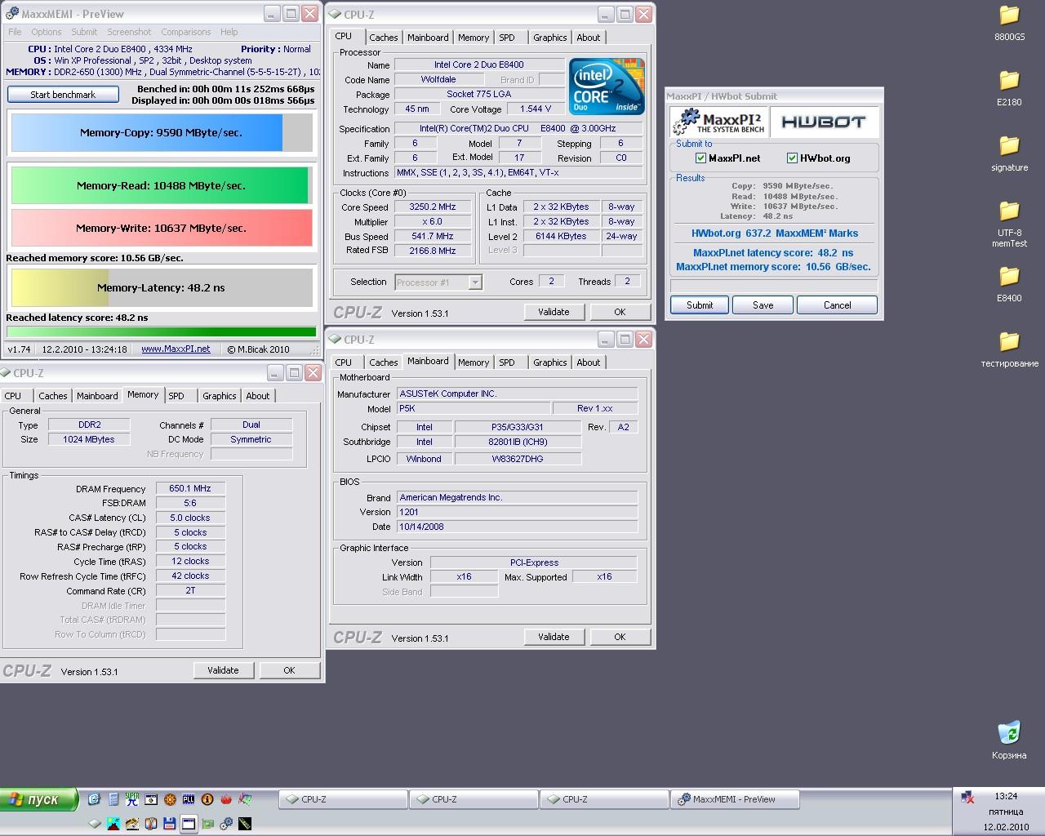This screenshot has width=1045, height=836.
Task: Click the BIOS date value 10/14/2008
Action: pyautogui.click(x=517, y=527)
